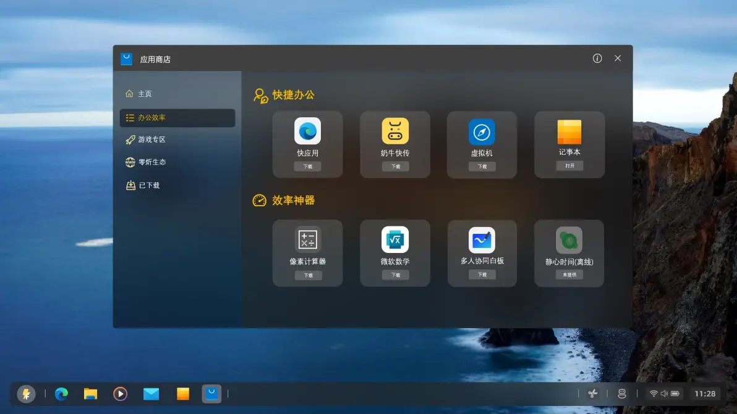The image size is (737, 414).
Task: Show the 已下载 downloaded apps list
Action: pyautogui.click(x=177, y=186)
